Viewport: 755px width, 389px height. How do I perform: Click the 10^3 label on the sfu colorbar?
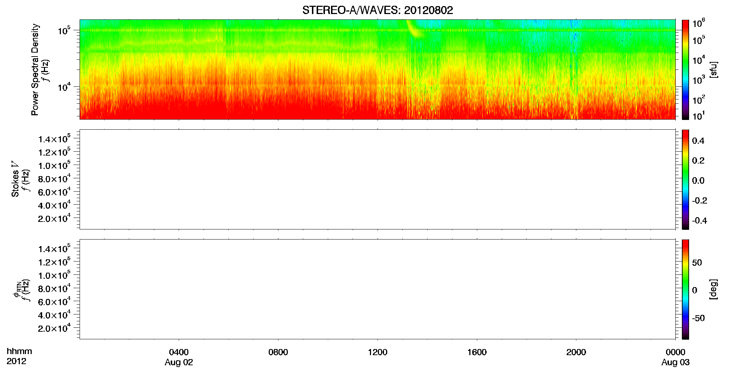pos(699,80)
